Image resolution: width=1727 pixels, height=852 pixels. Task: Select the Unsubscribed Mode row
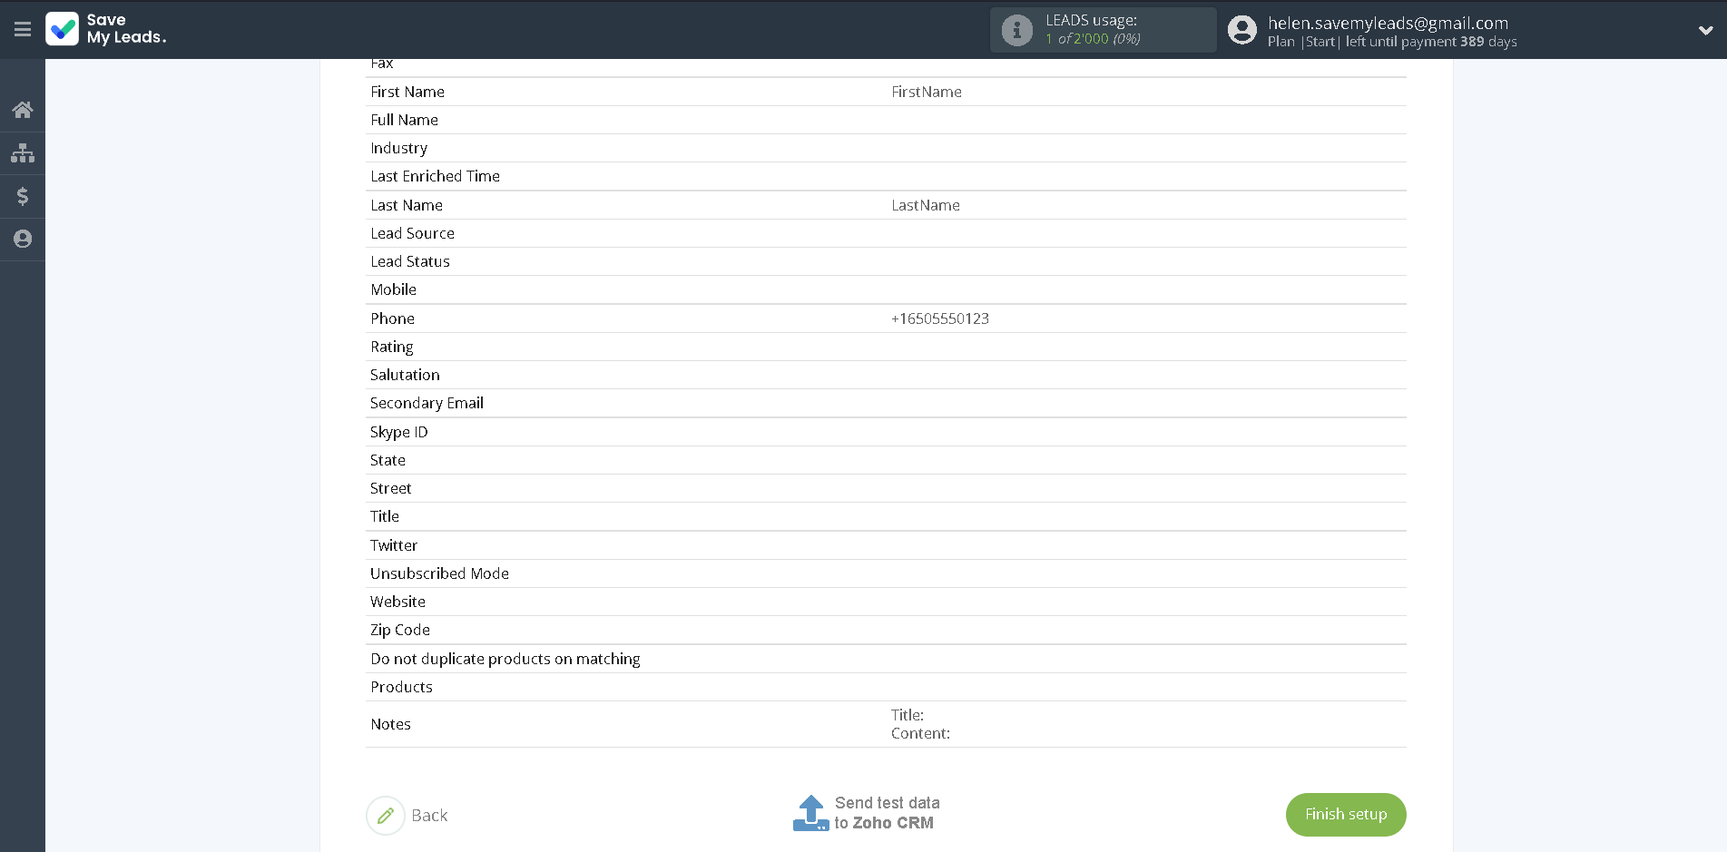886,573
